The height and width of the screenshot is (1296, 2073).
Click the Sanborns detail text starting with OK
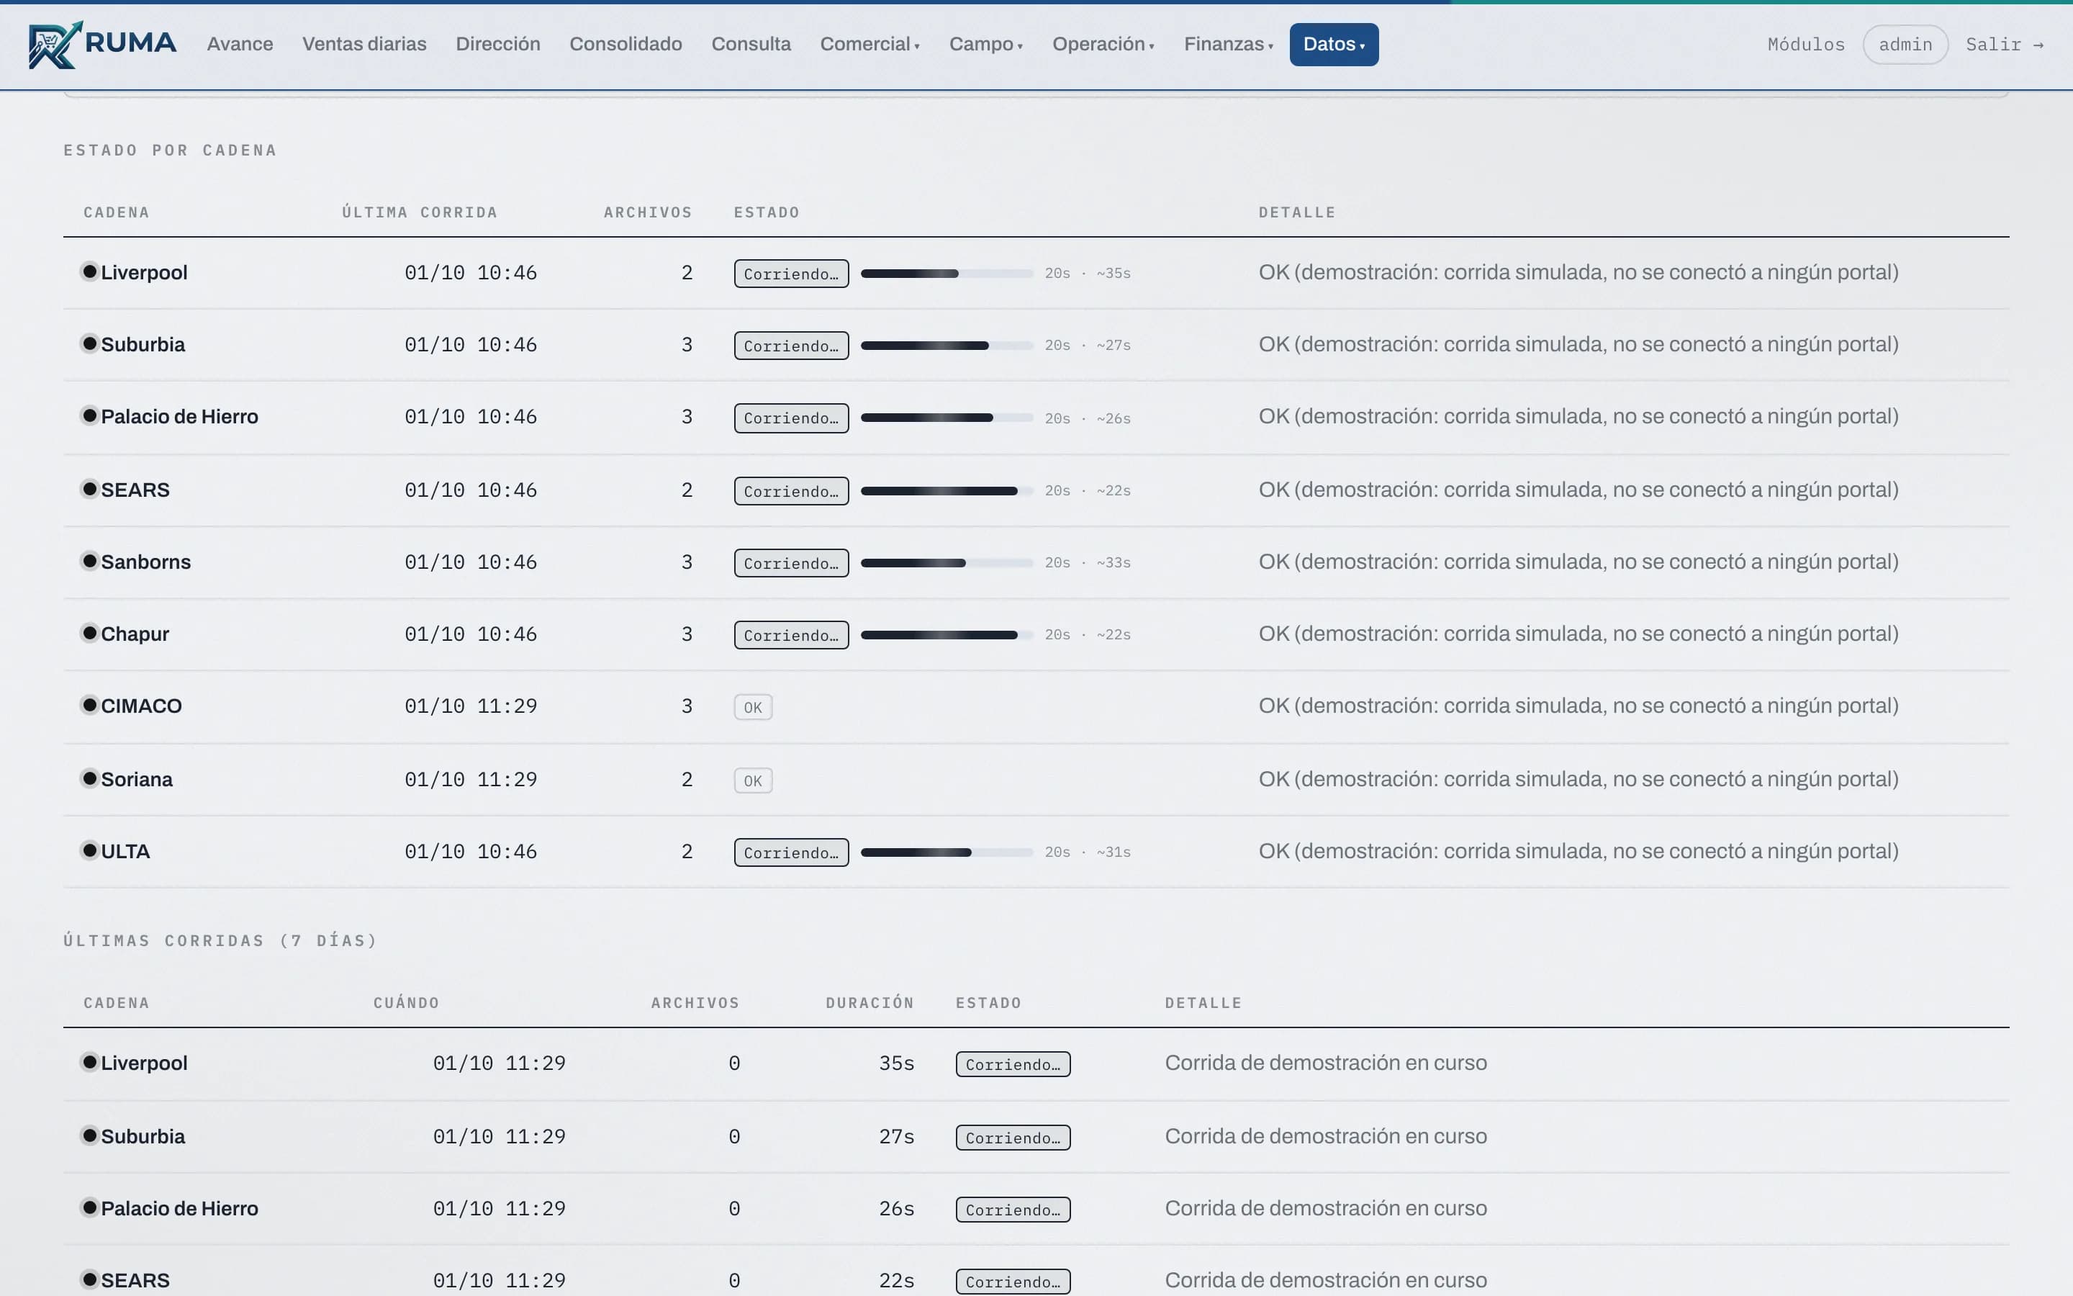point(1578,562)
